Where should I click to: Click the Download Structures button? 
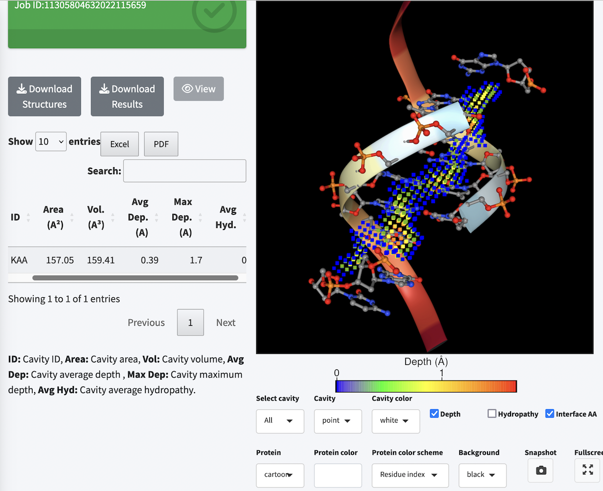[44, 96]
